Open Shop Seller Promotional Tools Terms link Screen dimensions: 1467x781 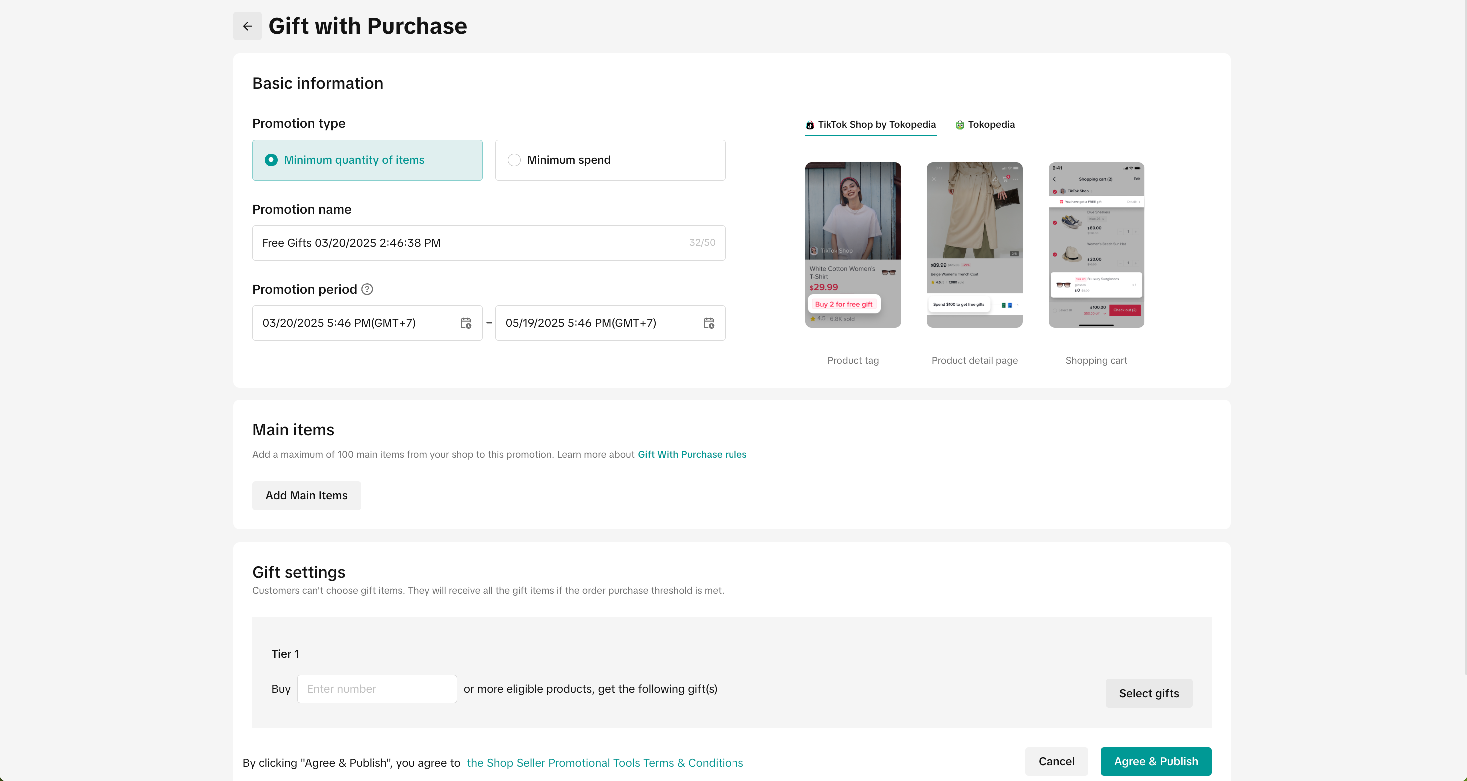[604, 762]
